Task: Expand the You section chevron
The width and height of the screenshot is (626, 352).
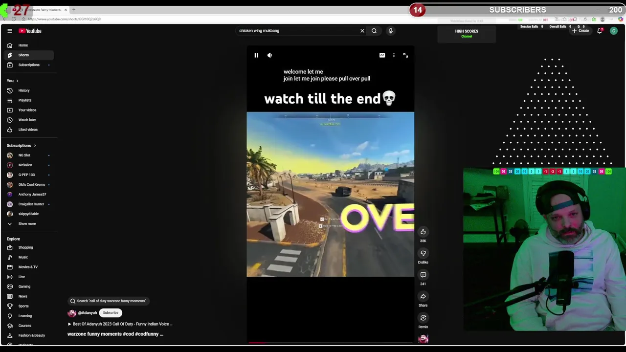Action: click(17, 81)
